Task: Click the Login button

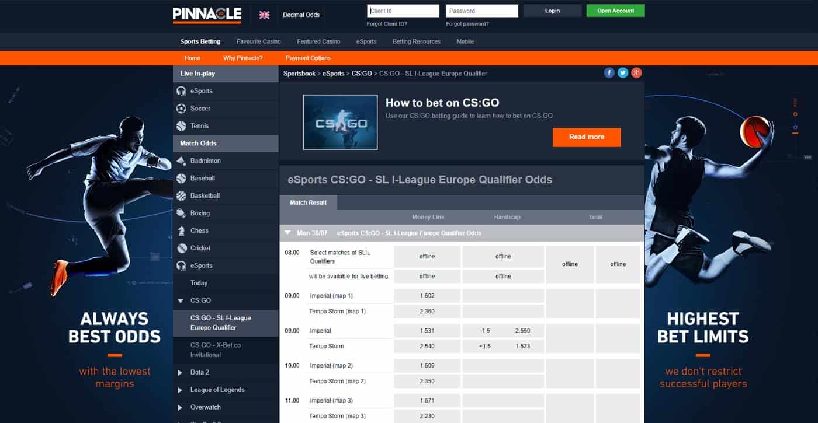Action: tap(552, 11)
